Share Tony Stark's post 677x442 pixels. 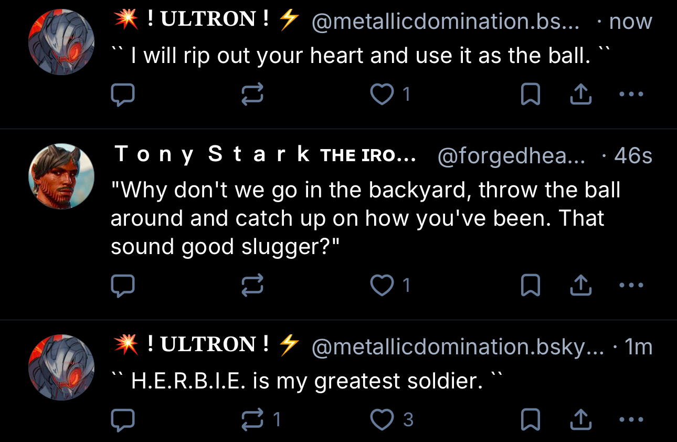(x=580, y=286)
